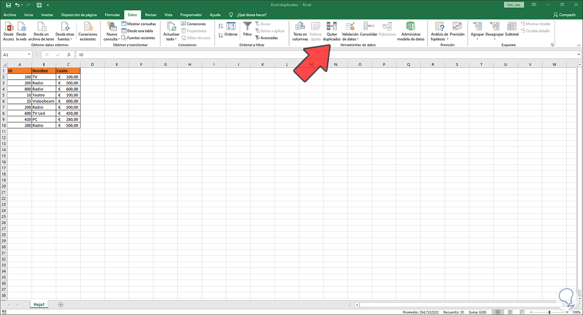Viewport: 583px width, 315px height.
Task: Expand the formula bar with the chevron
Action: tap(579, 55)
